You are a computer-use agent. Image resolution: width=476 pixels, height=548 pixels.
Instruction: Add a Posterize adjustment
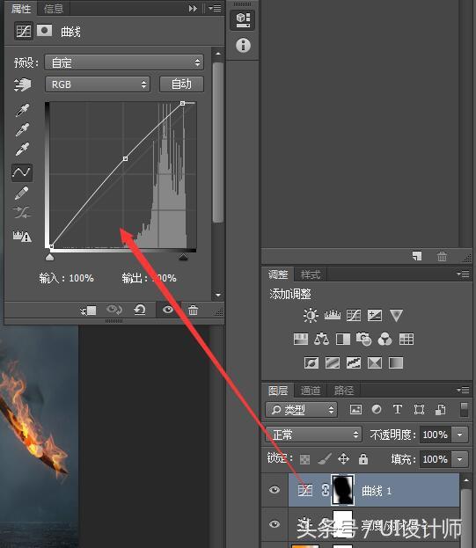[333, 362]
